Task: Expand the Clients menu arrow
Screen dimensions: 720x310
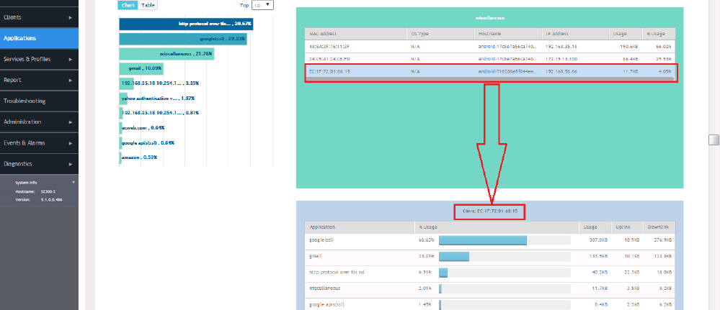Action: tap(71, 17)
